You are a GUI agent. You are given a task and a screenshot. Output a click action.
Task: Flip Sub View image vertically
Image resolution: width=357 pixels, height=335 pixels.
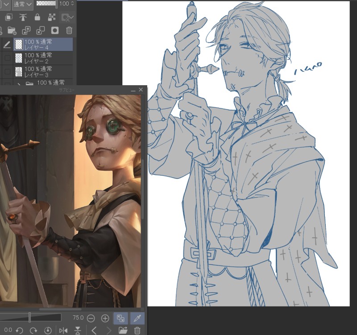click(78, 330)
